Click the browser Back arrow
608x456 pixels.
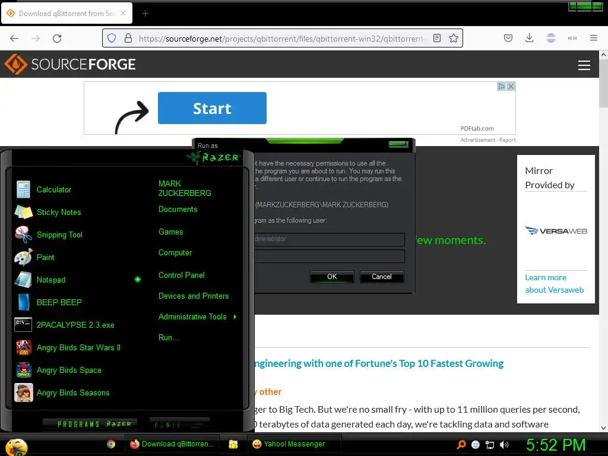coord(14,38)
